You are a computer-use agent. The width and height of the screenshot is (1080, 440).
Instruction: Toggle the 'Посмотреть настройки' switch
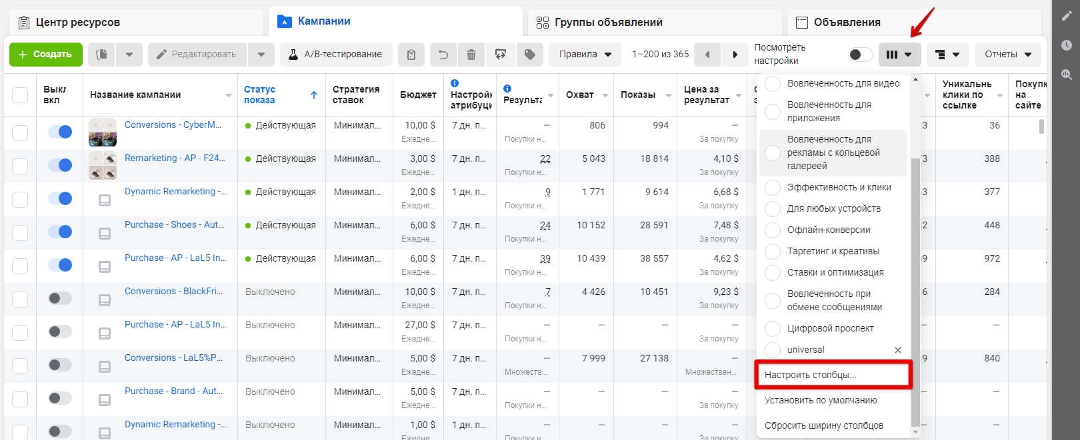tap(859, 55)
